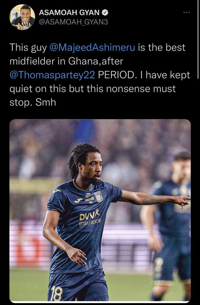Open the @Thomaspartey22 mention

pos(52,75)
